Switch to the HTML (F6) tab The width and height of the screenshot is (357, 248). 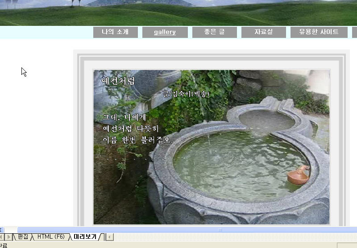tap(51, 237)
